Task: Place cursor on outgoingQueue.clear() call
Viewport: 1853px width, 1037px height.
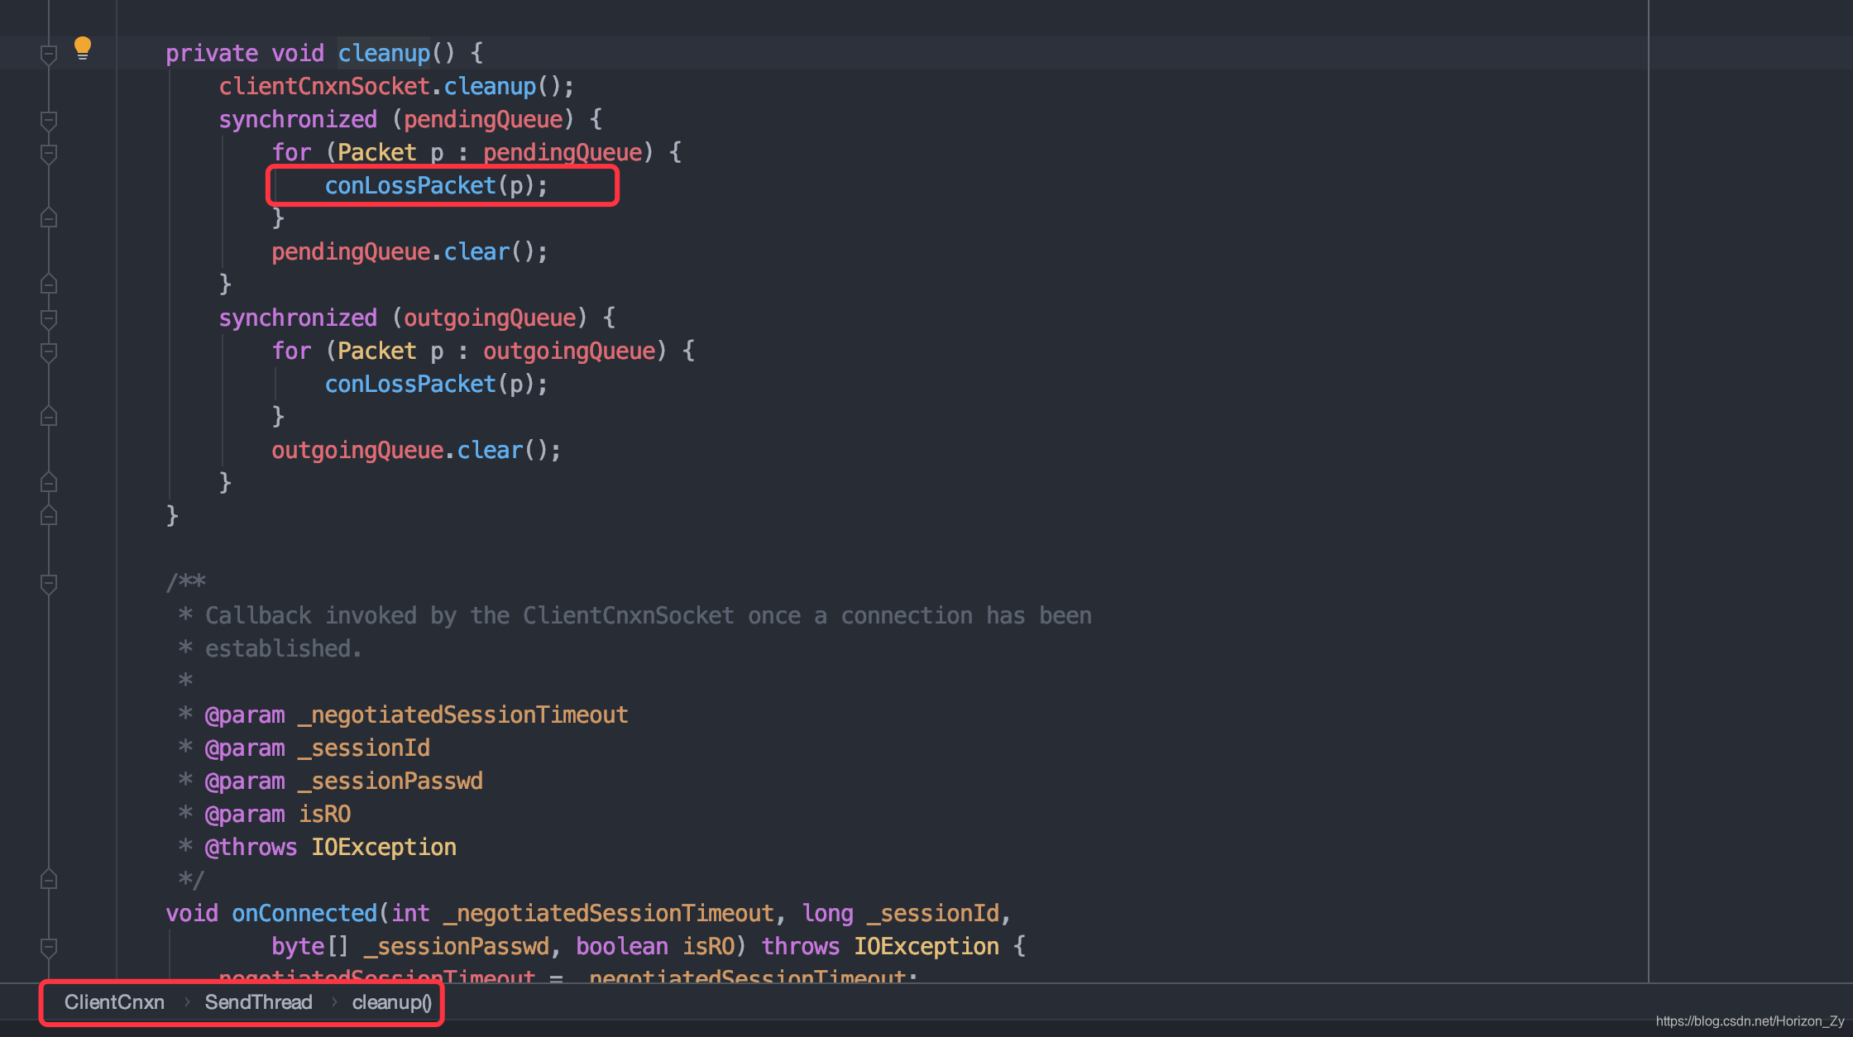Action: tap(415, 449)
